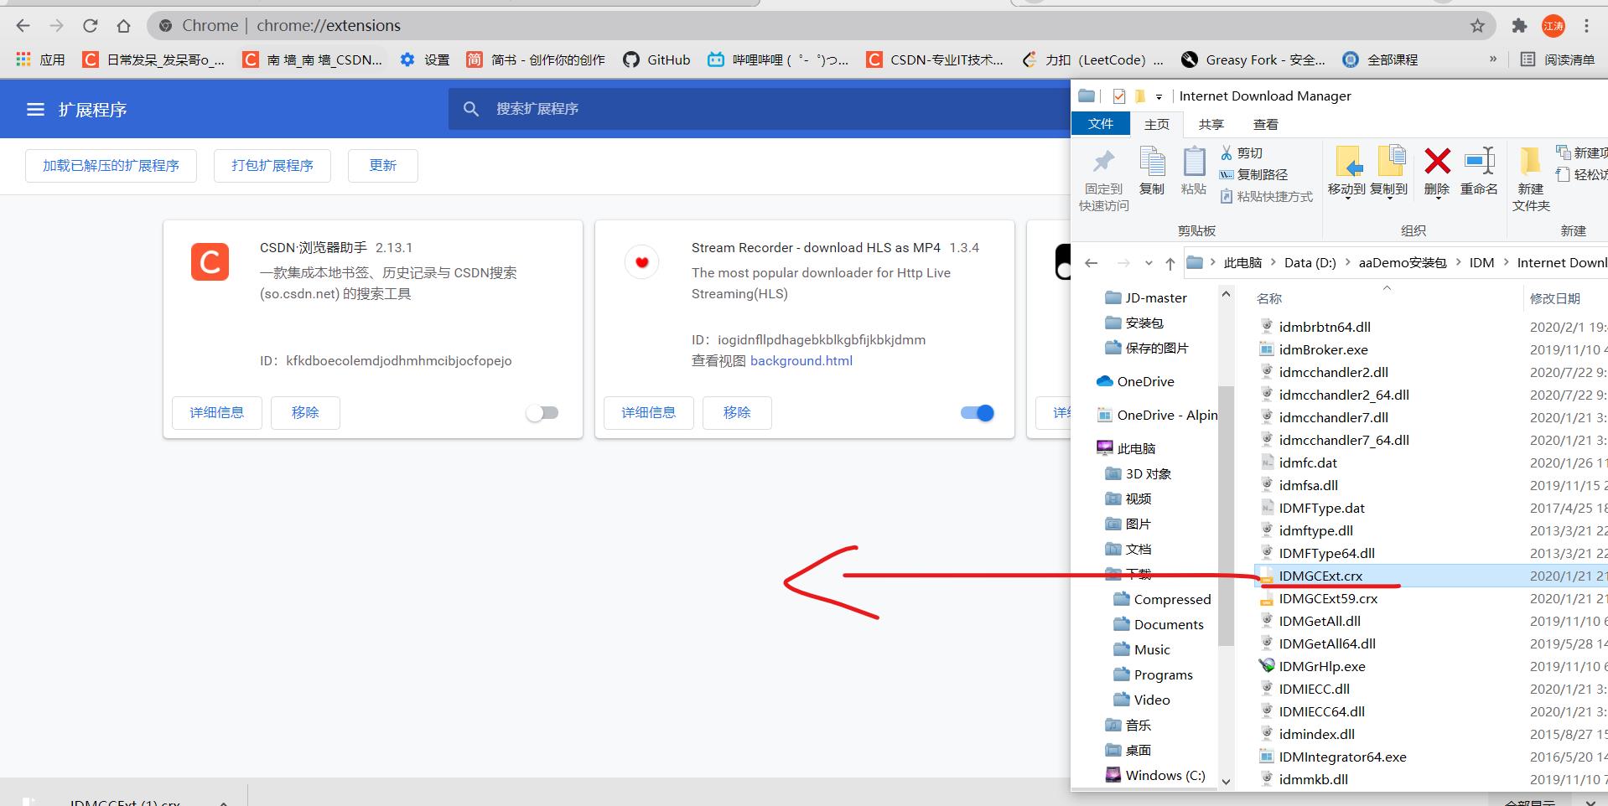Go back using Chrome's back arrow
This screenshot has height=806, width=1608.
coord(23,26)
